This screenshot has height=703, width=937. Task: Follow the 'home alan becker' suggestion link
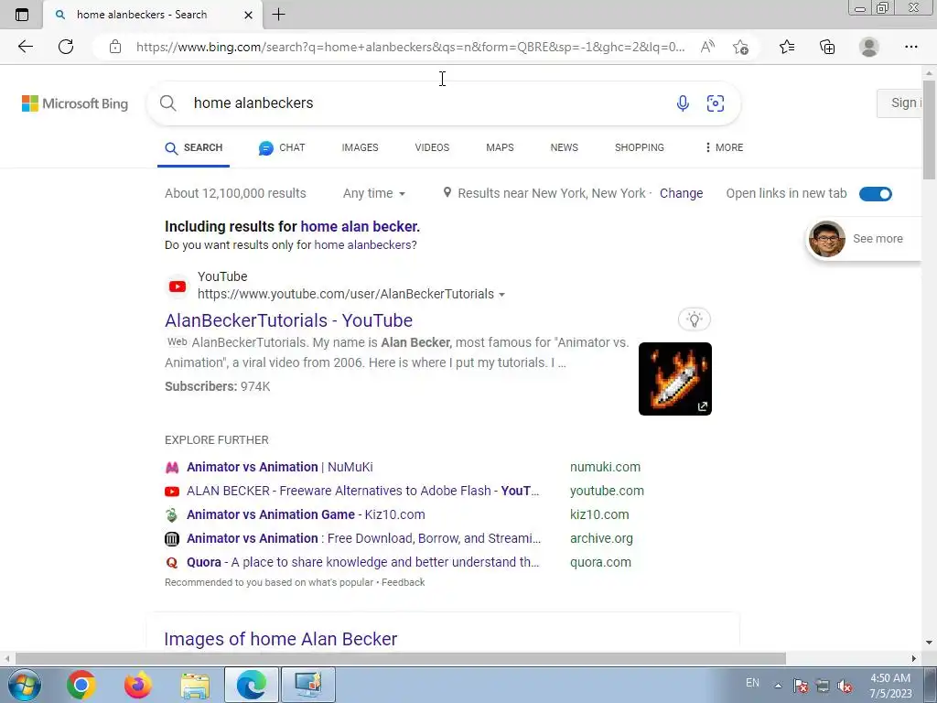coord(361,227)
